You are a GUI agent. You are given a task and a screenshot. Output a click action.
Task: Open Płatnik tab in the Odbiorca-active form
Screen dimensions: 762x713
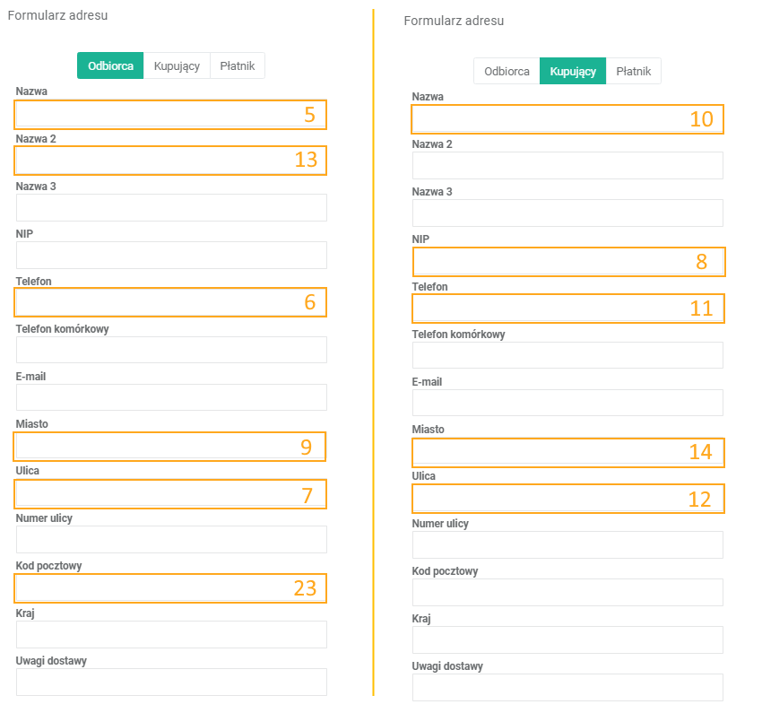point(238,65)
